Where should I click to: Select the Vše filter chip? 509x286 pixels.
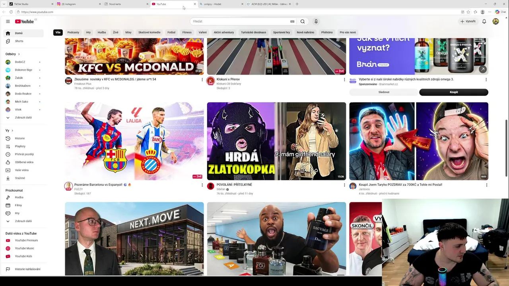[58, 33]
